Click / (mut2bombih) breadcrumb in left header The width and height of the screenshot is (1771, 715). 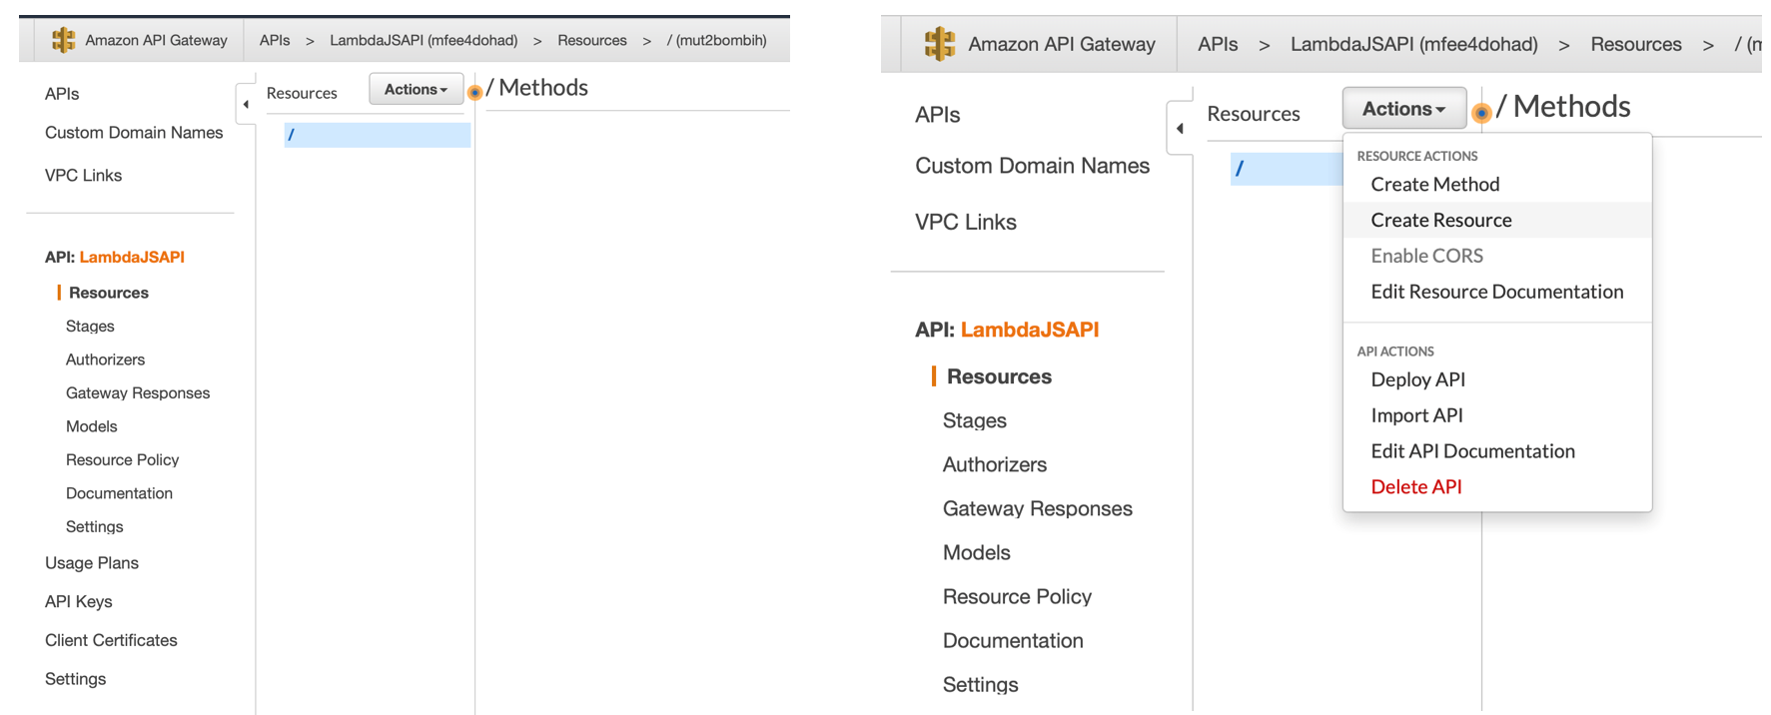point(717,40)
